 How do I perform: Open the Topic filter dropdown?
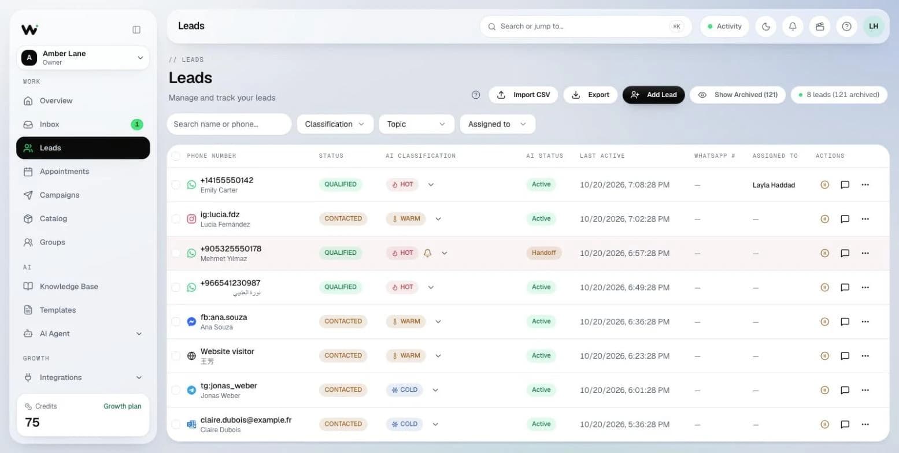point(416,124)
